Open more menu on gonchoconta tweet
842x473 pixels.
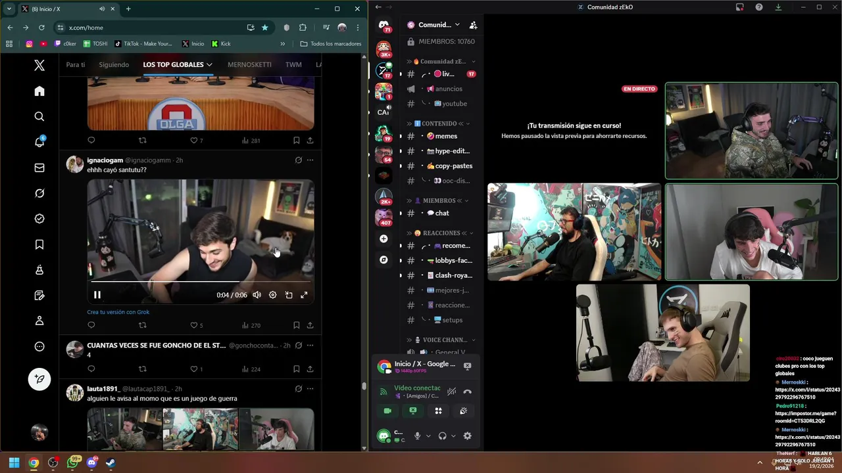click(310, 345)
